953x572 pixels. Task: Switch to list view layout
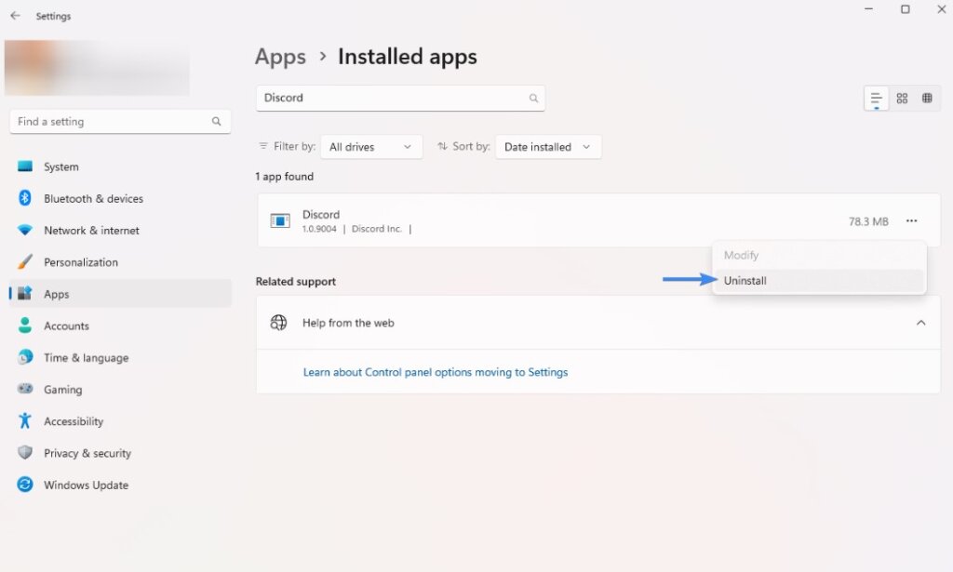pos(876,99)
